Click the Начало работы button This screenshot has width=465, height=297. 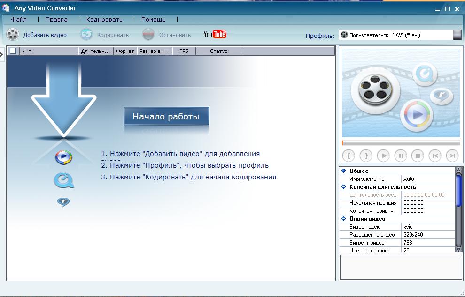pos(166,117)
